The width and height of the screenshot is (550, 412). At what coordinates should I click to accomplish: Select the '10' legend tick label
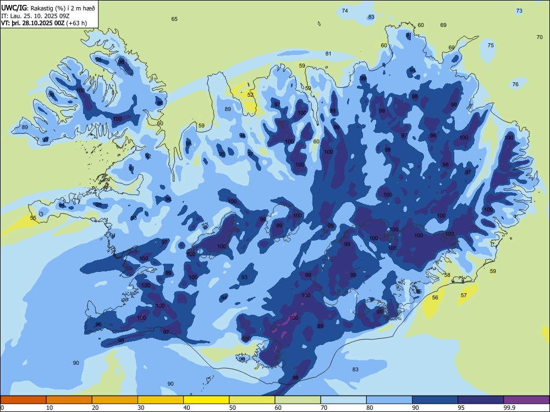click(x=50, y=408)
